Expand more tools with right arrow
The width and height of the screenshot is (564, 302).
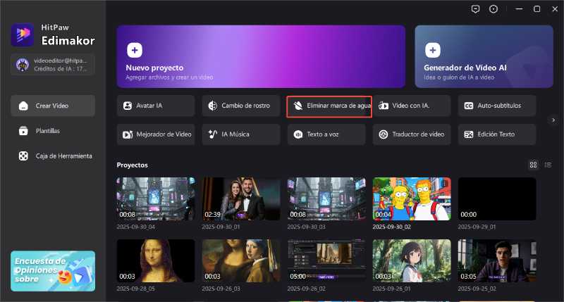(553, 120)
